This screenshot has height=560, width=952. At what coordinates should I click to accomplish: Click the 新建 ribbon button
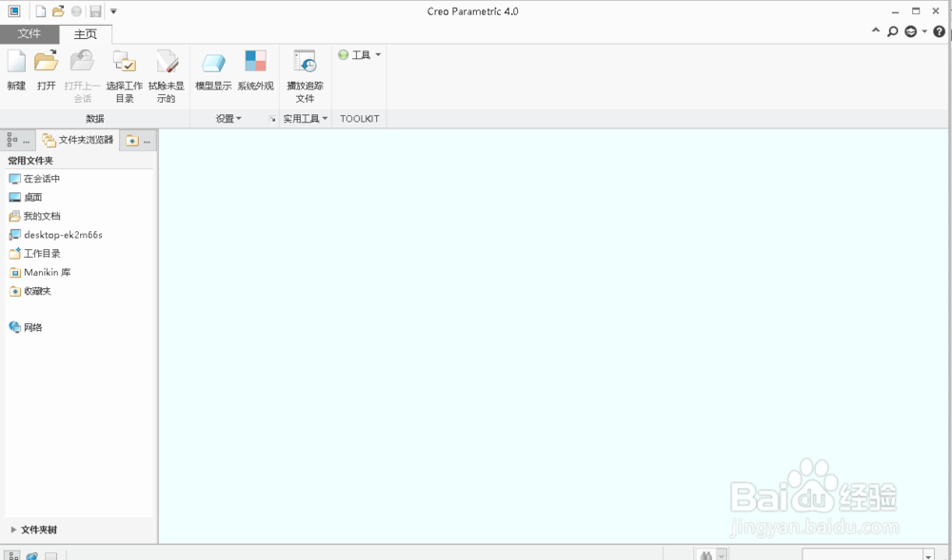pos(16,70)
